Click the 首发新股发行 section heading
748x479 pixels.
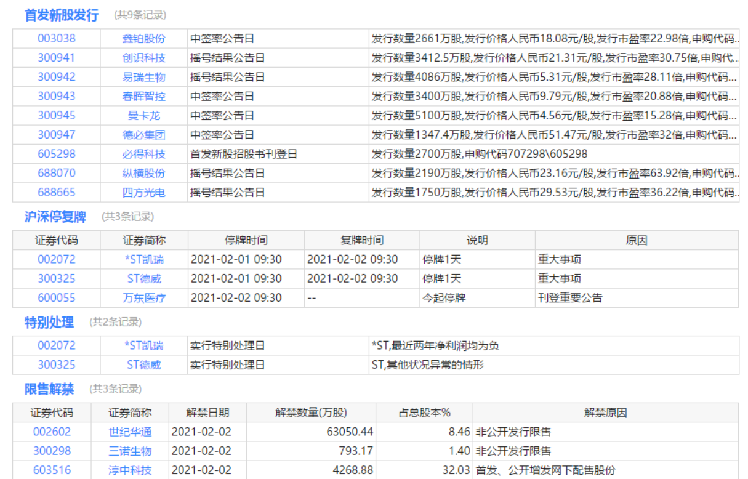pyautogui.click(x=62, y=15)
